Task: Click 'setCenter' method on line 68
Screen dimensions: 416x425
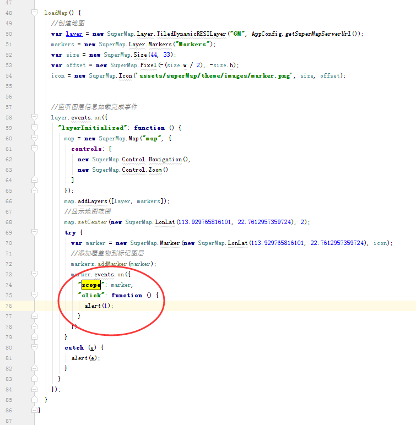Action: click(92, 222)
